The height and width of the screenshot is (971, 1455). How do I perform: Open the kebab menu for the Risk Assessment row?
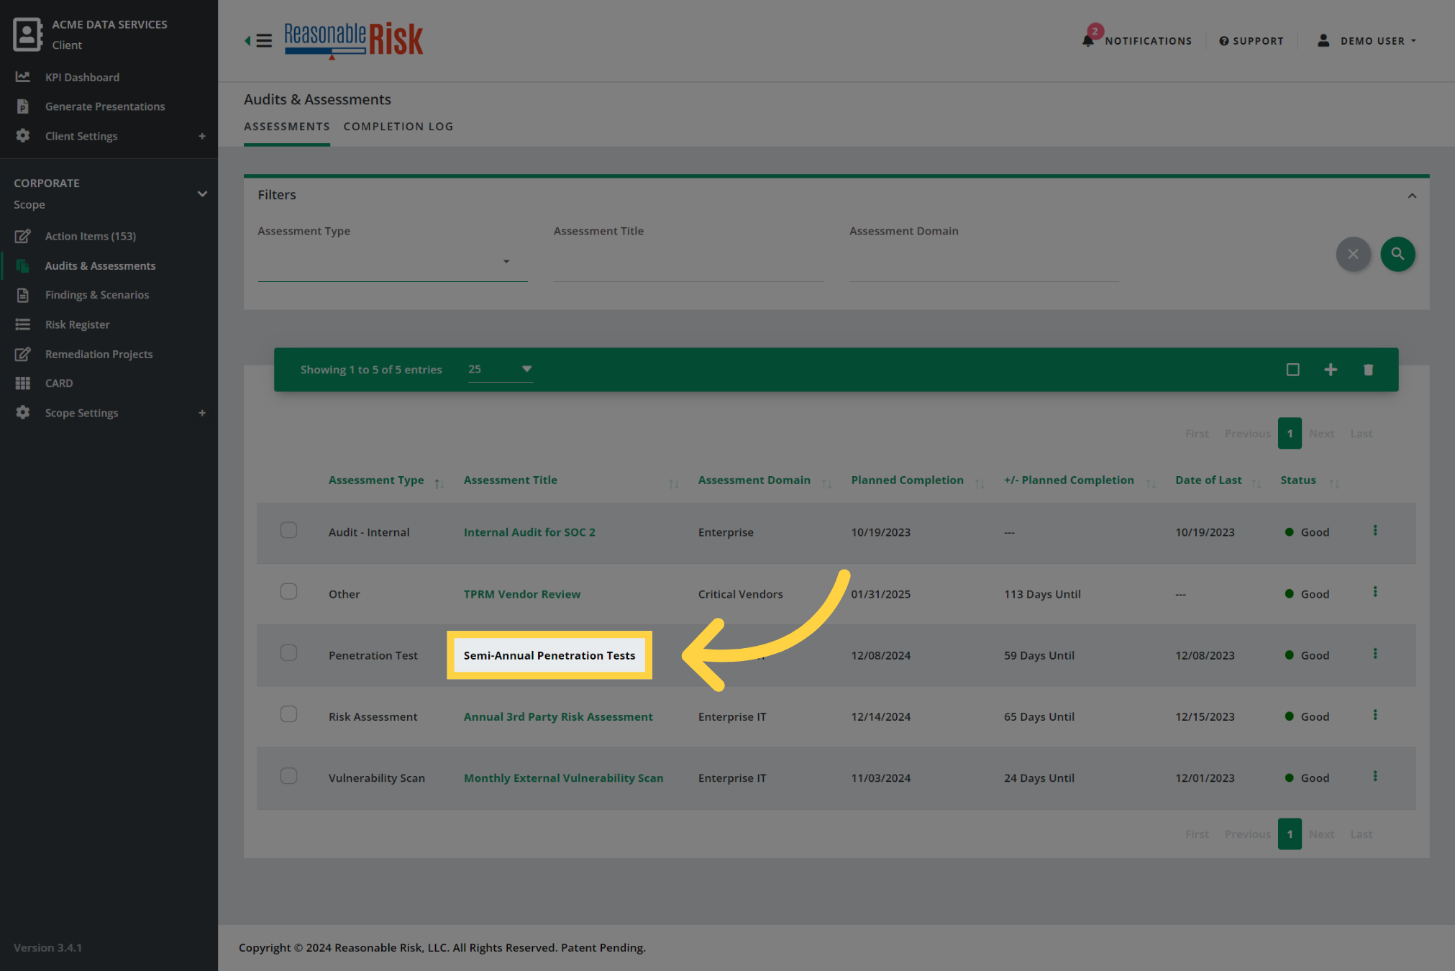tap(1375, 714)
